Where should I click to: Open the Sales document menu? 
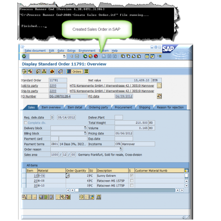point(35,50)
